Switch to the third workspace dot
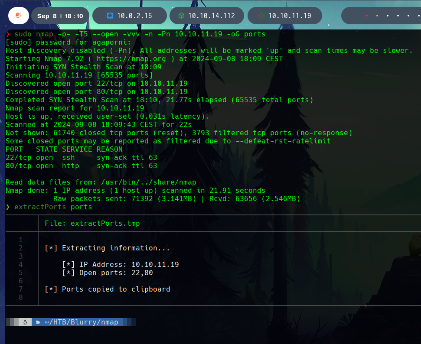The width and height of the screenshot is (421, 344). click(x=388, y=16)
